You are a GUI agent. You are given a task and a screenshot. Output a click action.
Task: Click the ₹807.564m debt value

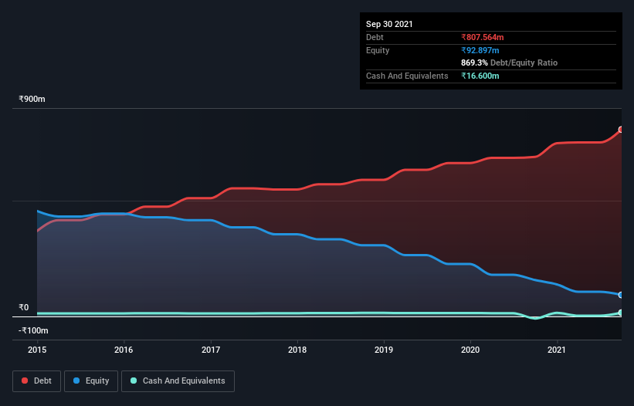tap(483, 37)
